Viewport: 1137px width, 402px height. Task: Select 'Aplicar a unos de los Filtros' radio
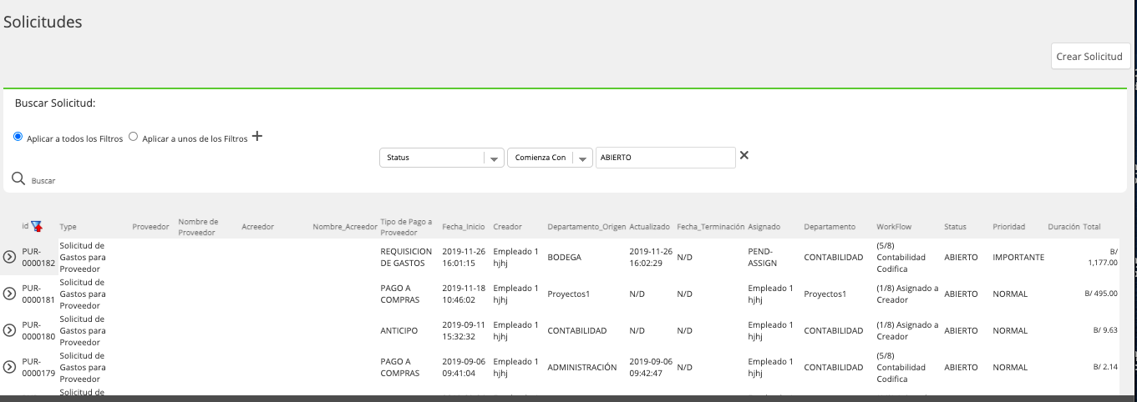134,137
